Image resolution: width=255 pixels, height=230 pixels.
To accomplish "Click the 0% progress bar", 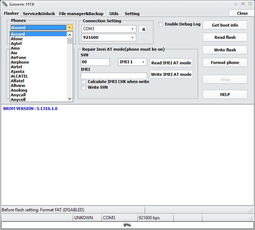I will [127, 225].
